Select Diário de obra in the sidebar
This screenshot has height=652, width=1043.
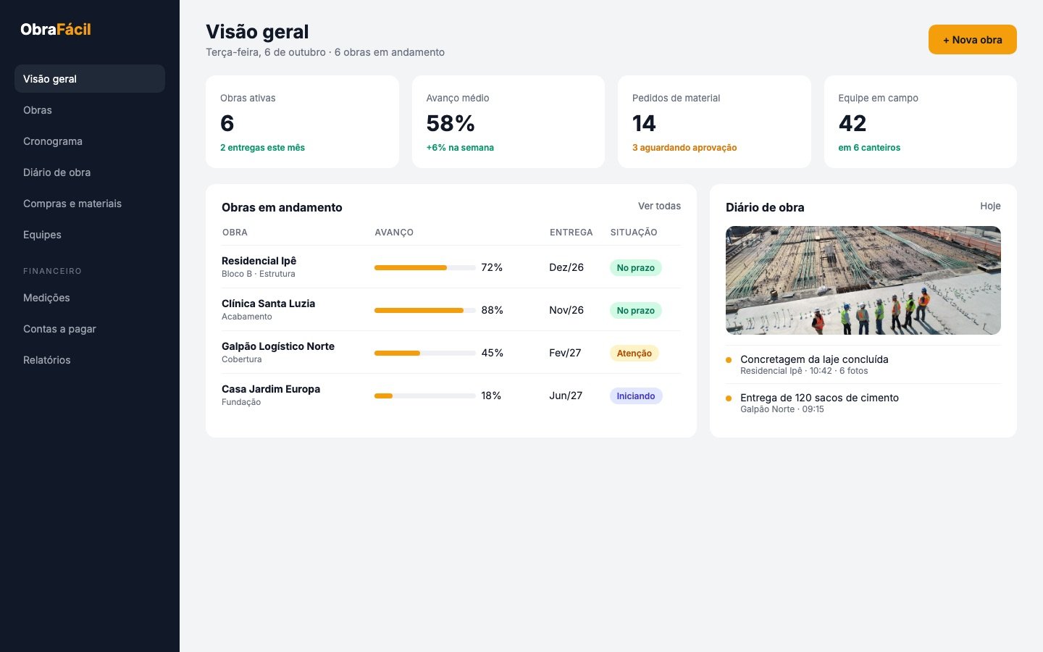pos(90,172)
